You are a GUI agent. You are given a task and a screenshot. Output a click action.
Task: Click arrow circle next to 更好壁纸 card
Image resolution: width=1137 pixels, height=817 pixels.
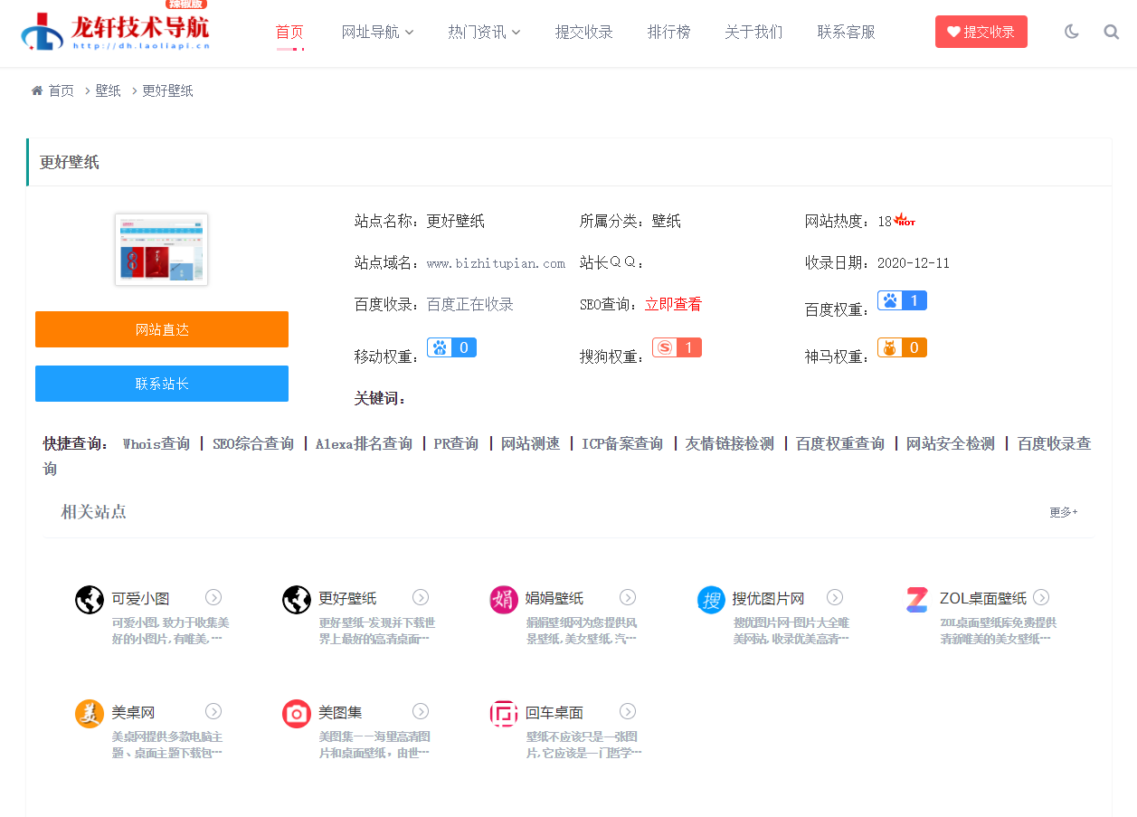point(421,597)
